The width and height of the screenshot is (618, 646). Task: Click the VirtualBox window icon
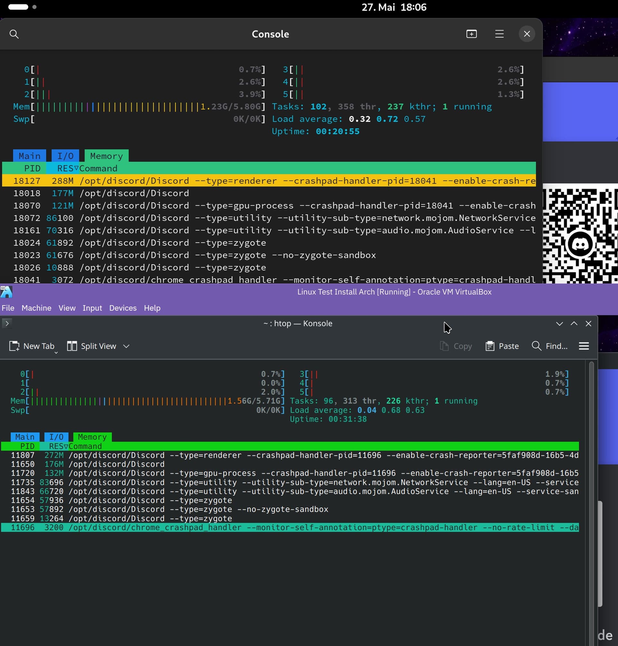pyautogui.click(x=6, y=292)
